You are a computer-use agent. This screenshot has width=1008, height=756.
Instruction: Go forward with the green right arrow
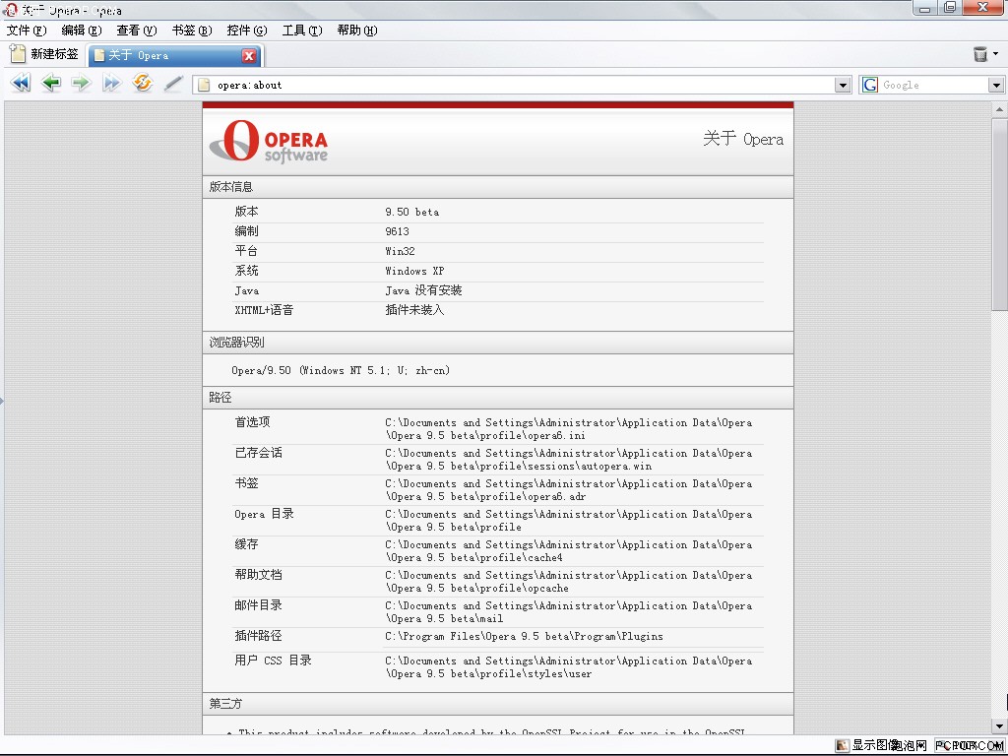click(81, 83)
